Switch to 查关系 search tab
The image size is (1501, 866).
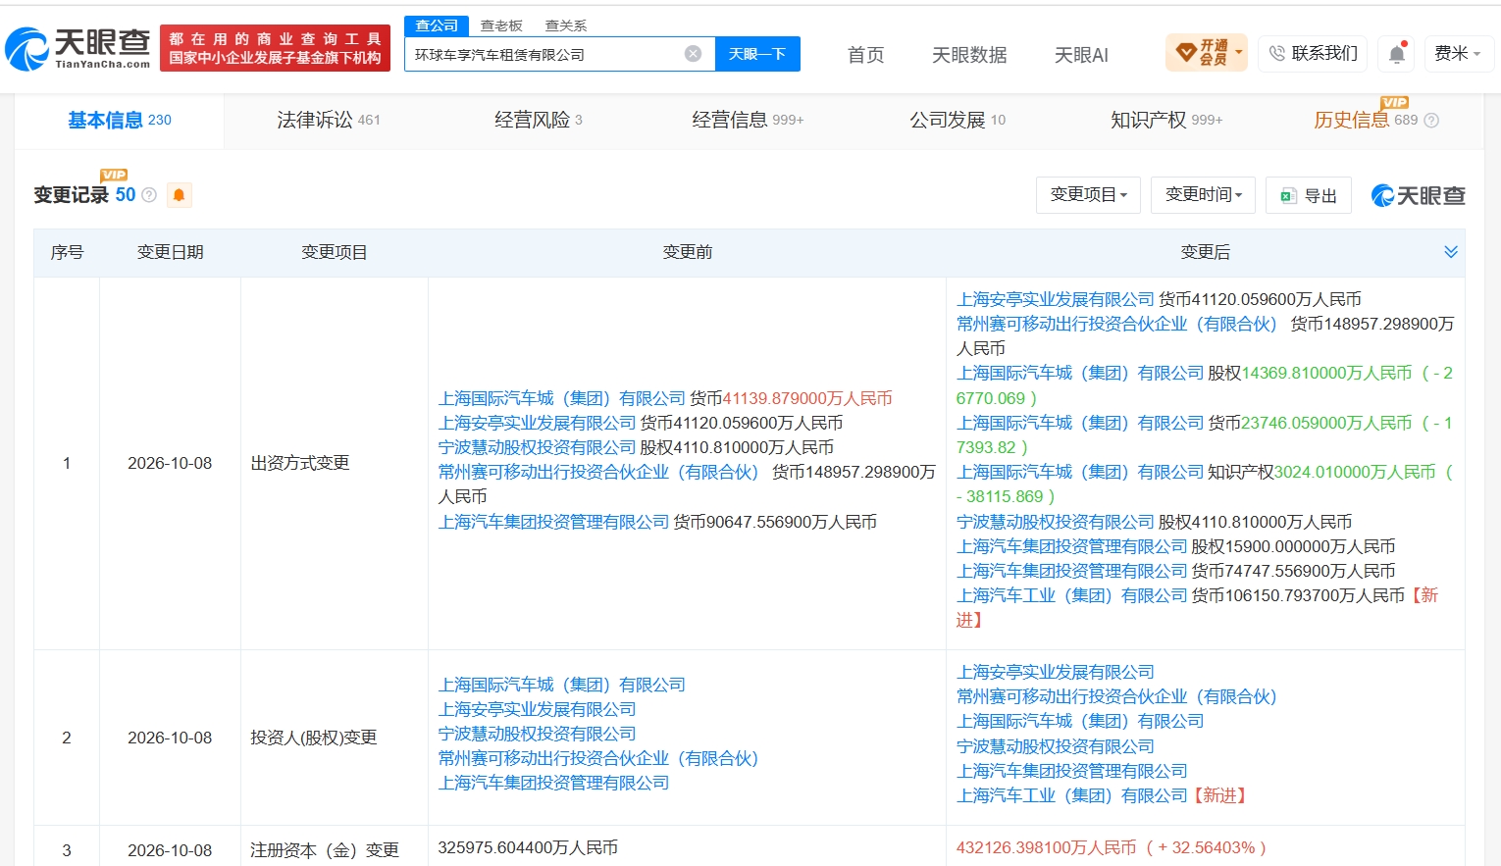[x=566, y=25]
